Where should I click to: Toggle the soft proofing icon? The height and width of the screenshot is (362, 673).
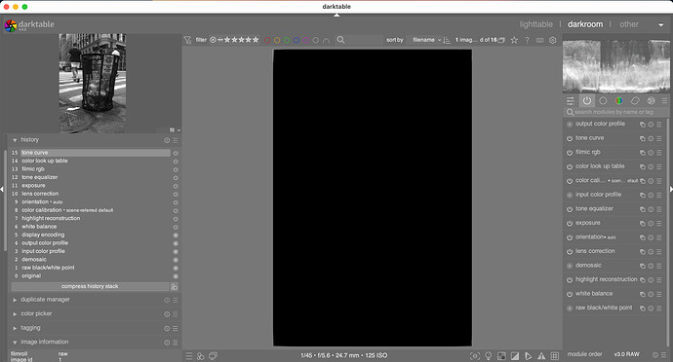(x=529, y=356)
